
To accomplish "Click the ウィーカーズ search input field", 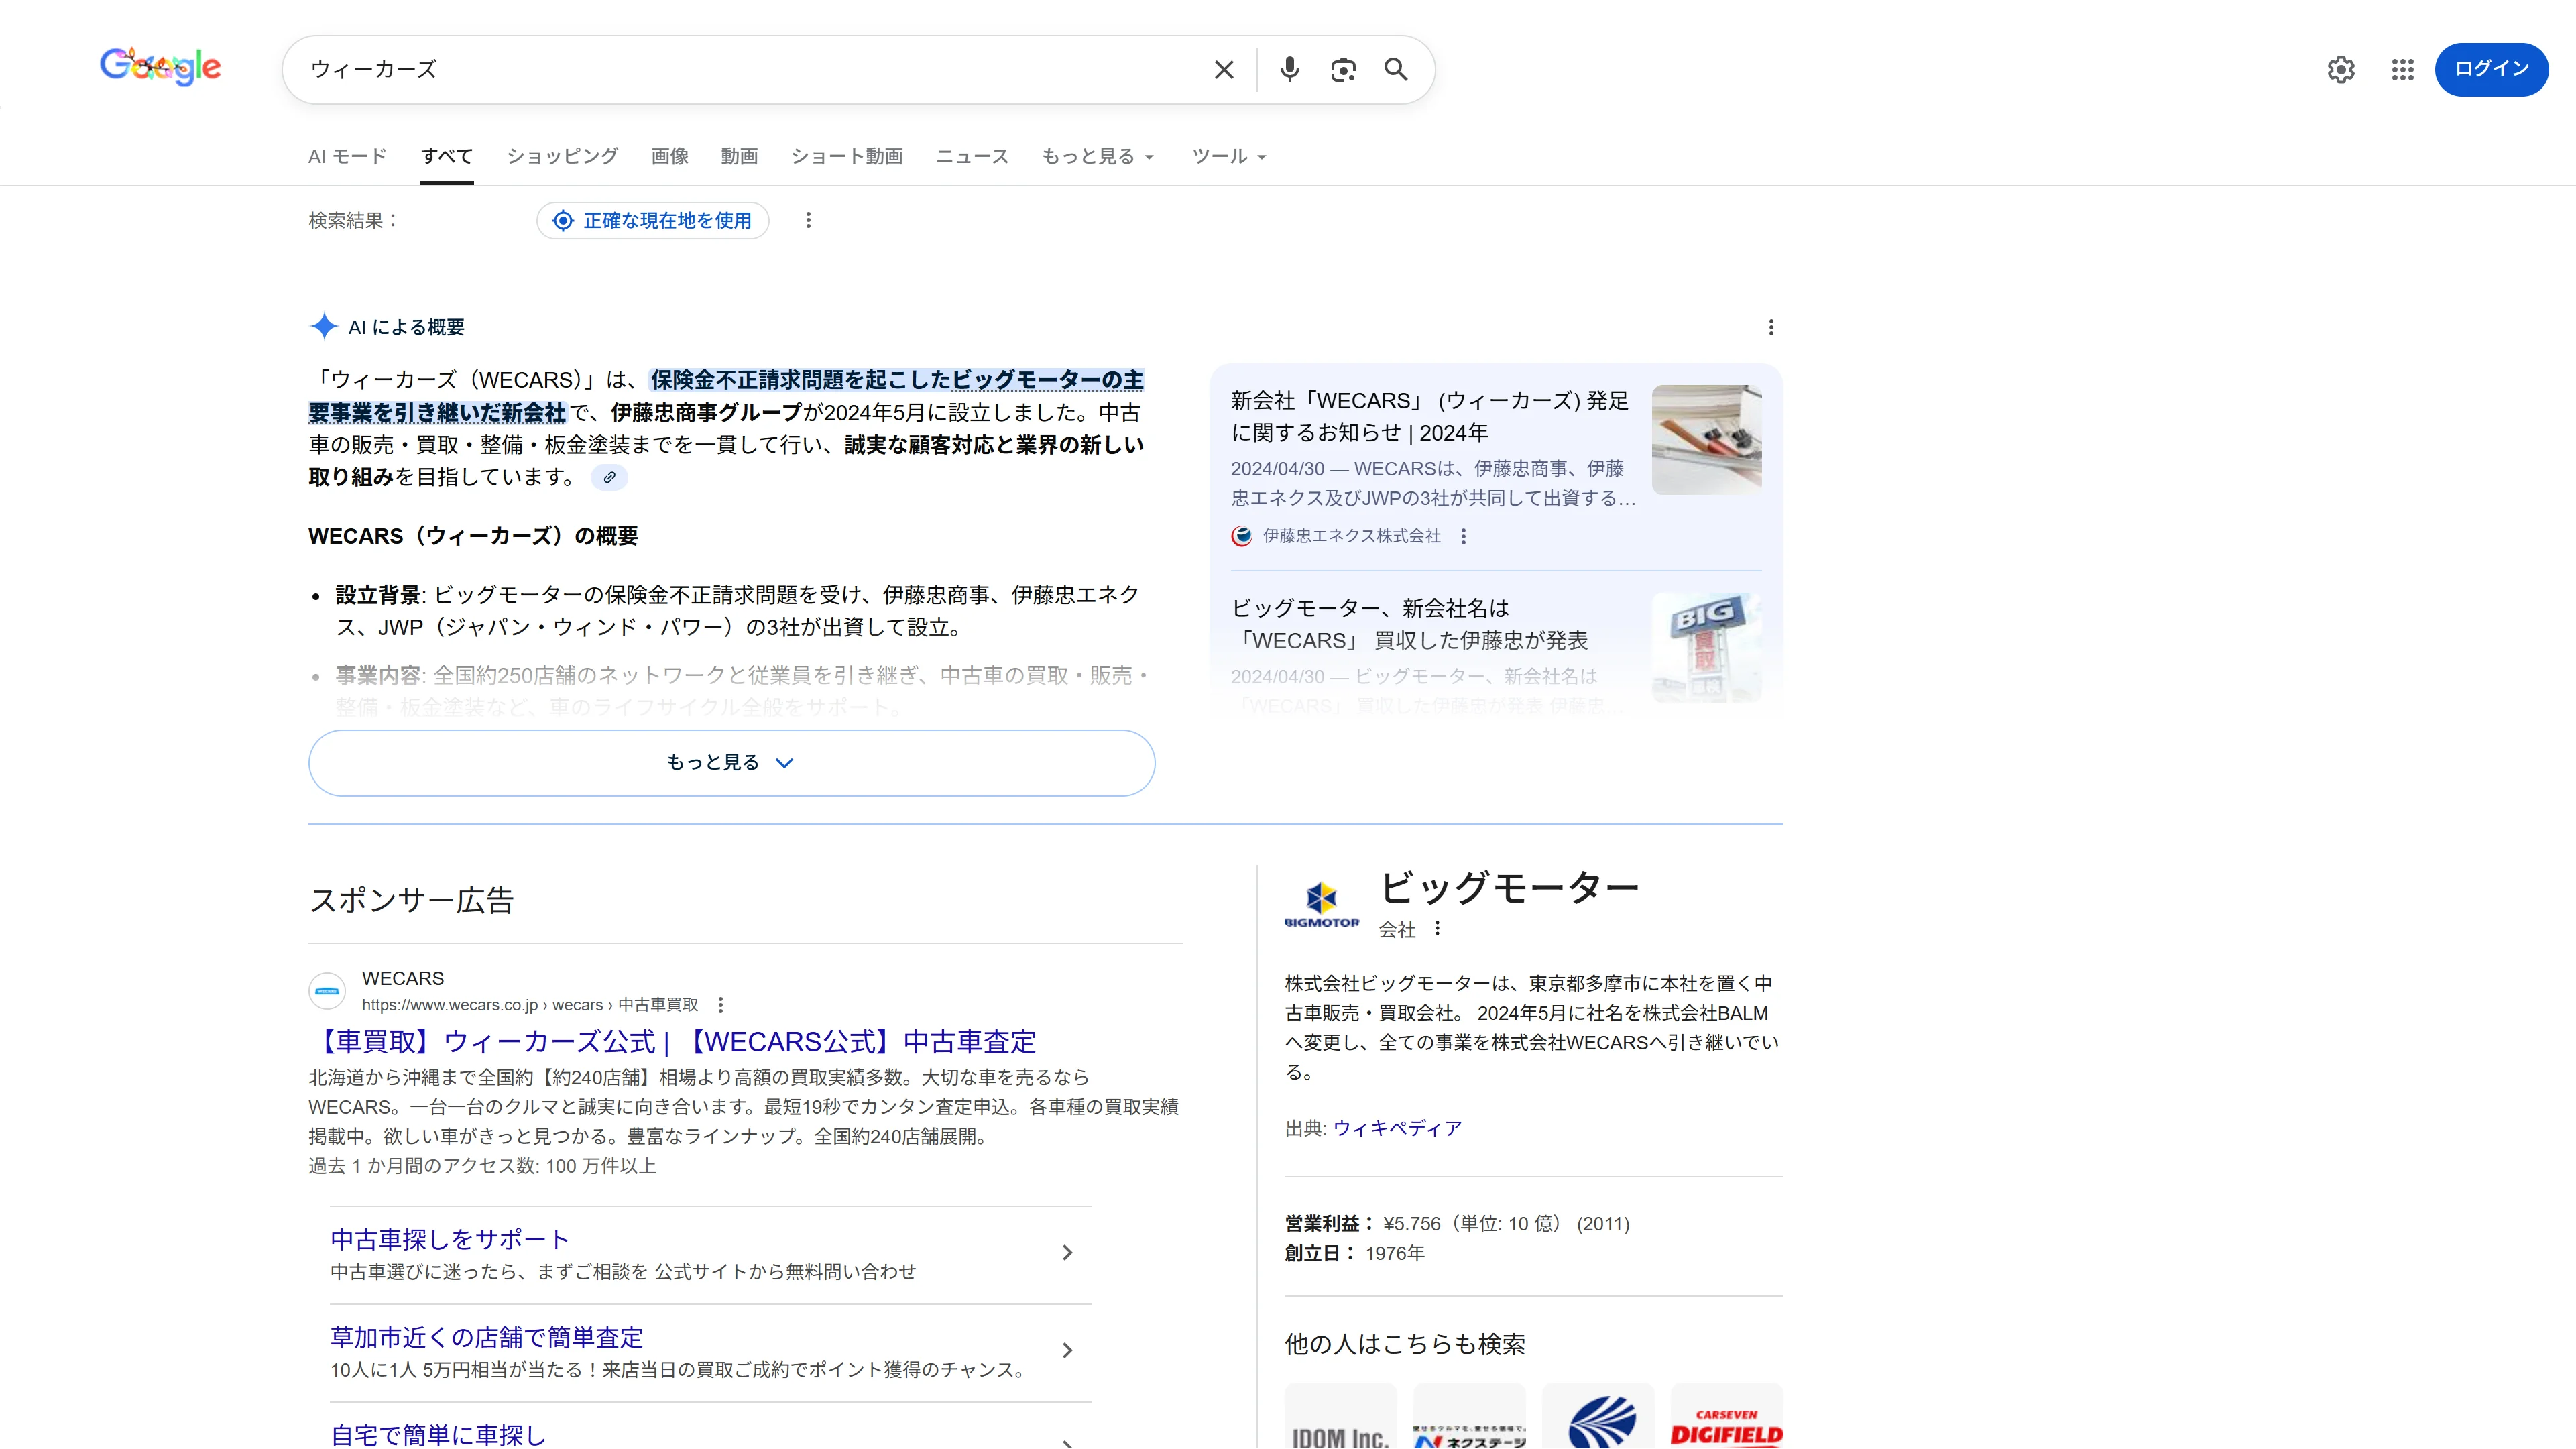I will (x=750, y=69).
